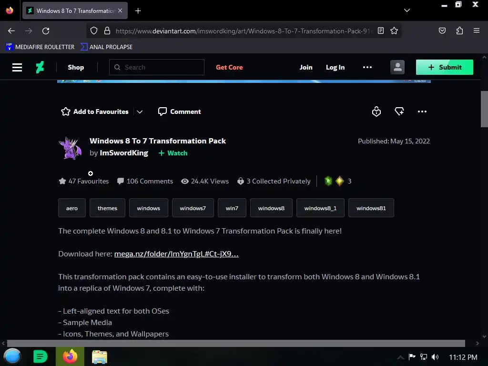This screenshot has height=366, width=488.
Task: Click the give-a-gift speech bubble plus icon
Action: coord(399,111)
